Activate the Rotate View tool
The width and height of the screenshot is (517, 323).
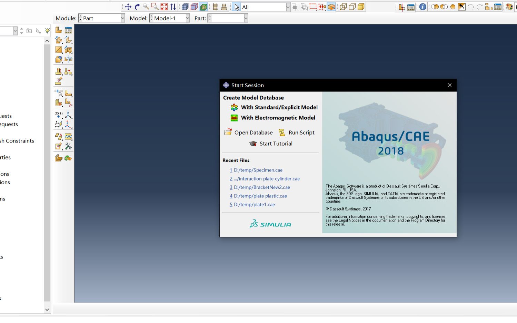(137, 7)
